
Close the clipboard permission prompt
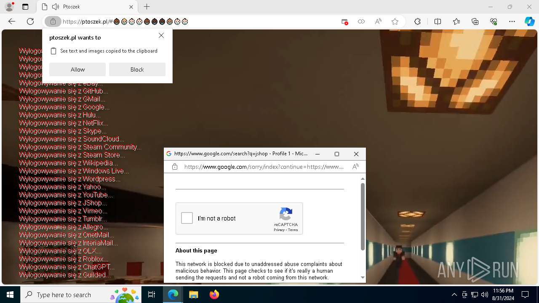pos(161,36)
